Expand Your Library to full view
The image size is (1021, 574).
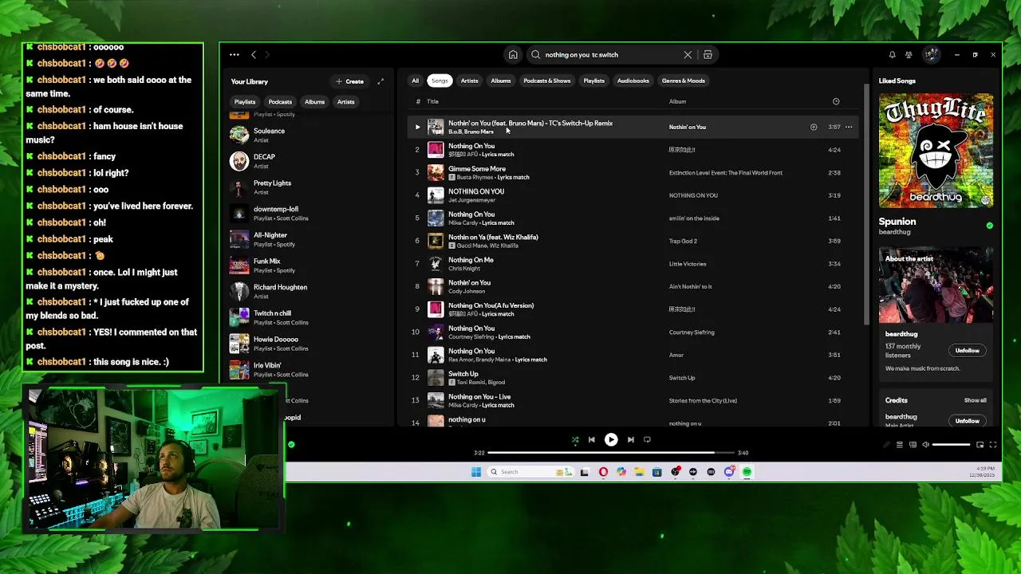[380, 81]
